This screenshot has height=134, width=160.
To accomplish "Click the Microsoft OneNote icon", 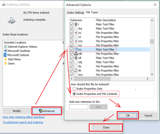I will (6, 51).
